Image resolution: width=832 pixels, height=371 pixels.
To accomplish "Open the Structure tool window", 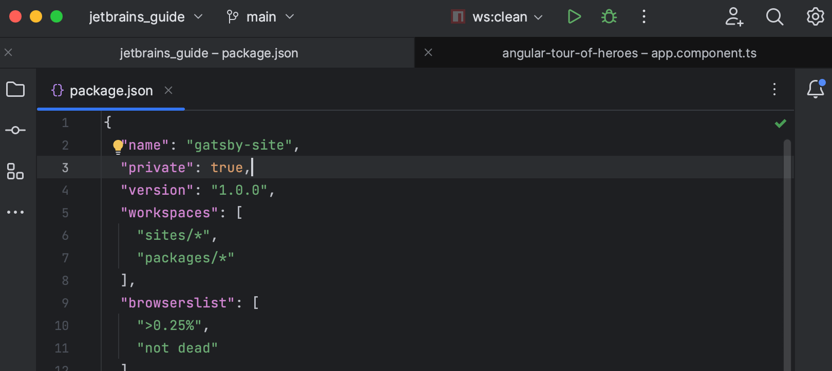I will [x=15, y=171].
